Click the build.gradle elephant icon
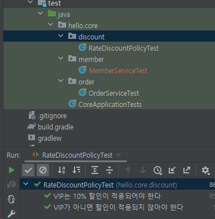215x219 pixels. coord(32,127)
